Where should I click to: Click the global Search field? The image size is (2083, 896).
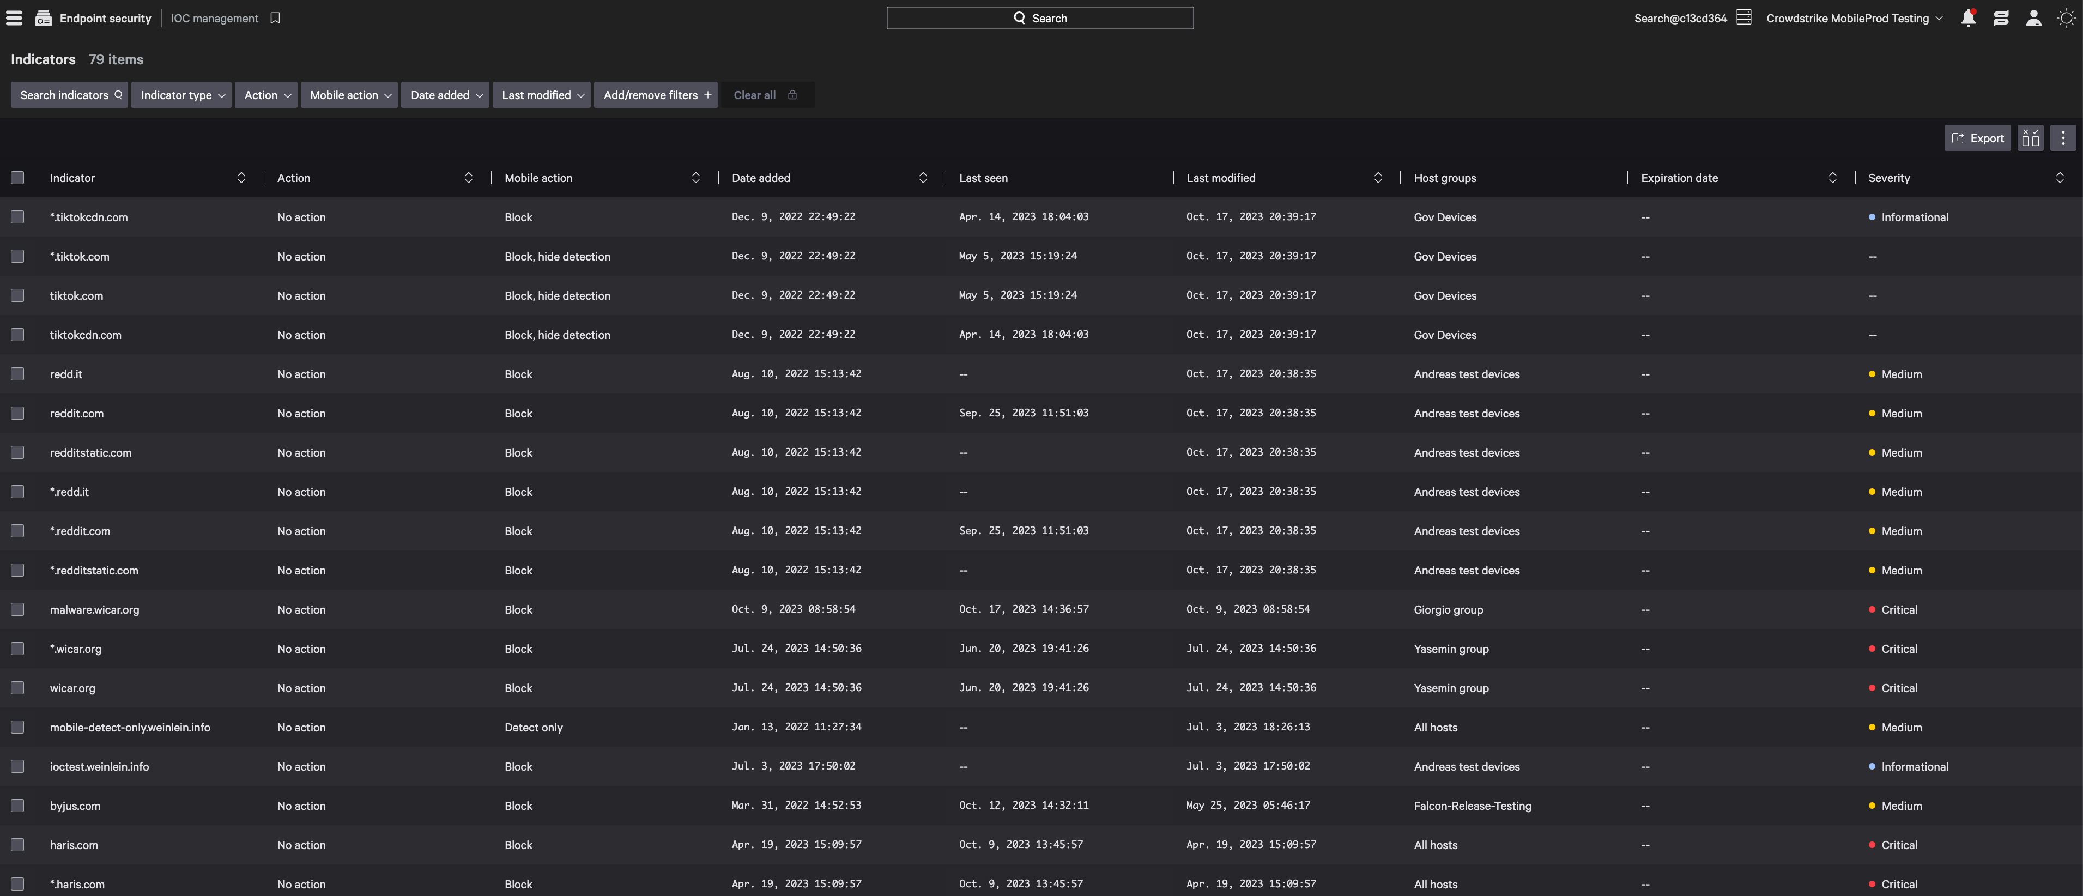1040,18
